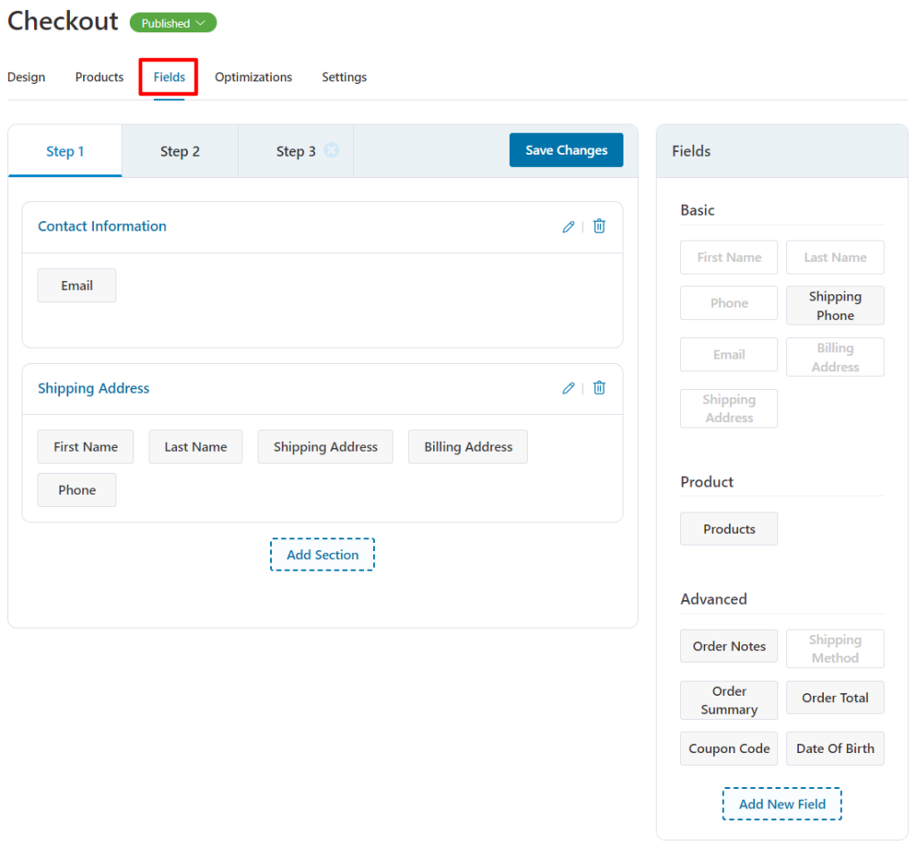
Task: Remove Step 3 using its x icon
Action: pos(331,150)
